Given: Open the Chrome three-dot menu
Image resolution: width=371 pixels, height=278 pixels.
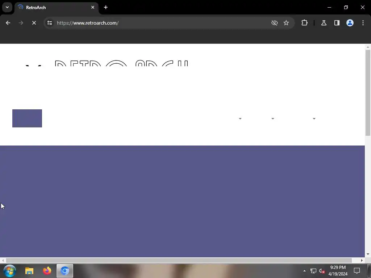Looking at the screenshot, I should (363, 23).
